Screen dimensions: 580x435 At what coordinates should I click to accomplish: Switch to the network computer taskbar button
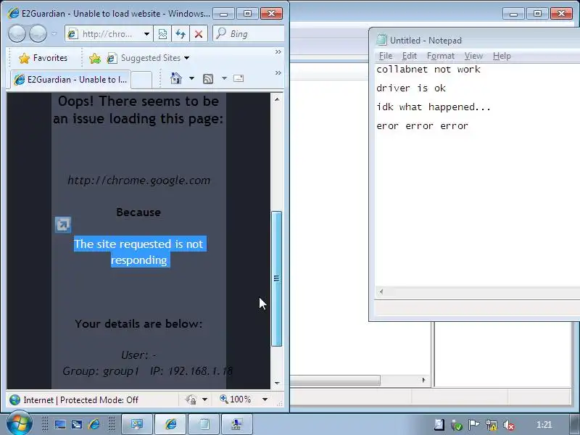(237, 424)
